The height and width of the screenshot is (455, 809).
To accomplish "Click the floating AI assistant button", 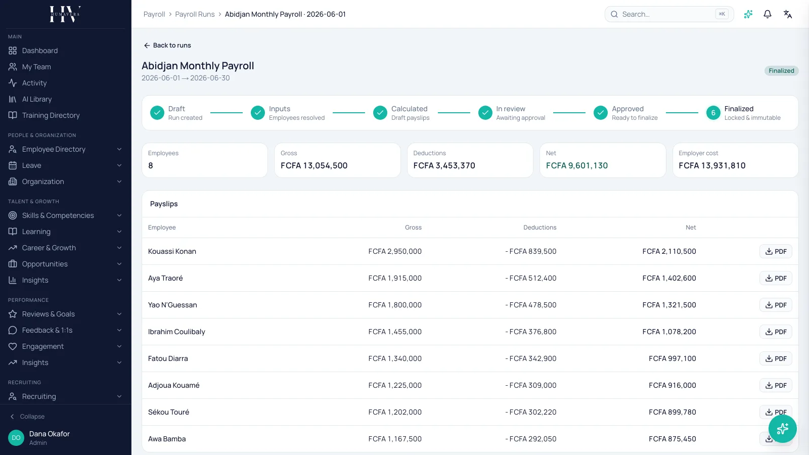I will tap(783, 429).
